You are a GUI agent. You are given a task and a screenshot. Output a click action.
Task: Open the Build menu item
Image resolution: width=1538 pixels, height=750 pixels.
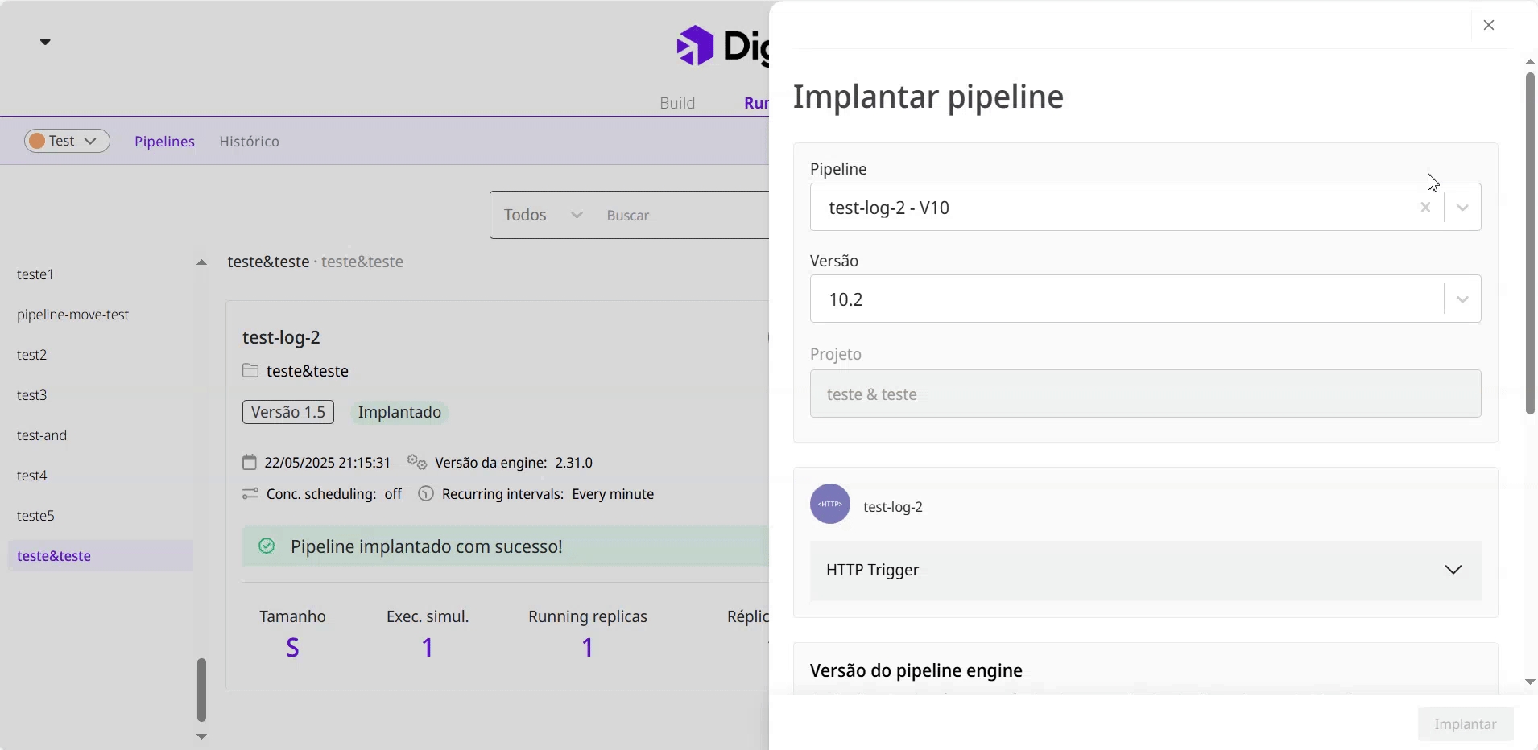point(676,103)
